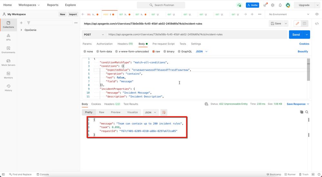Image resolution: width=322 pixels, height=177 pixels.
Task: Switch response view to Preview
Action: 116,112
